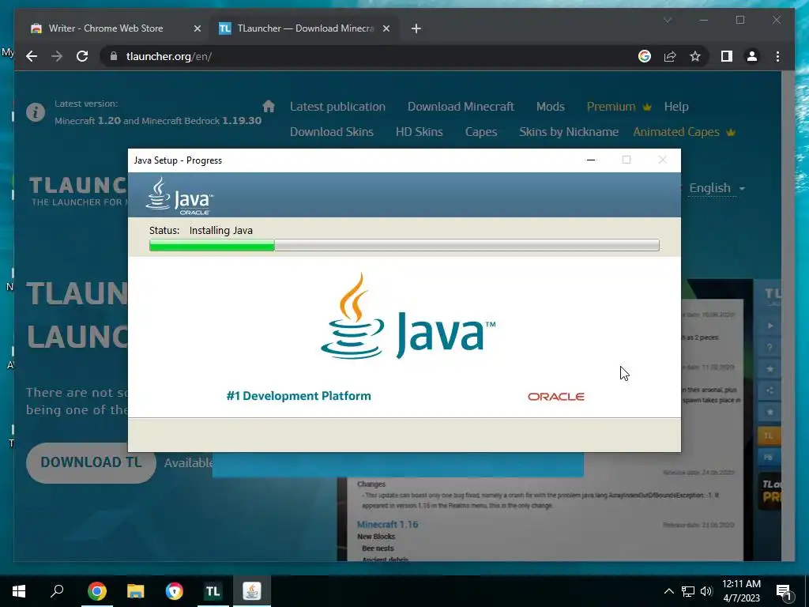Click the large Java banner logo
Screen dimensions: 809x607
408,316
